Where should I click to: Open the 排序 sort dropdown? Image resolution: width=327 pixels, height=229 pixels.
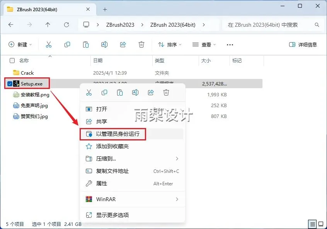170,44
